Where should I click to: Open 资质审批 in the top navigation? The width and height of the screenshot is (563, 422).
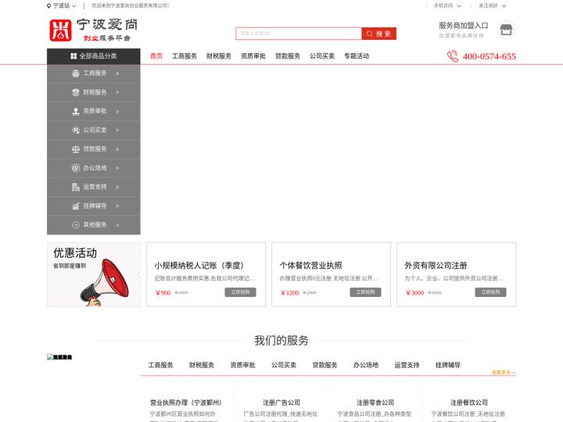pos(253,56)
